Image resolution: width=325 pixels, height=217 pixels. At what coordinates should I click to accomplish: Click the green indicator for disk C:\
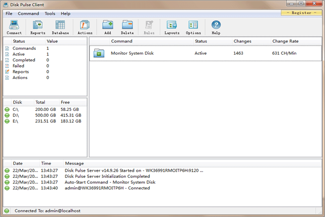click(x=7, y=110)
